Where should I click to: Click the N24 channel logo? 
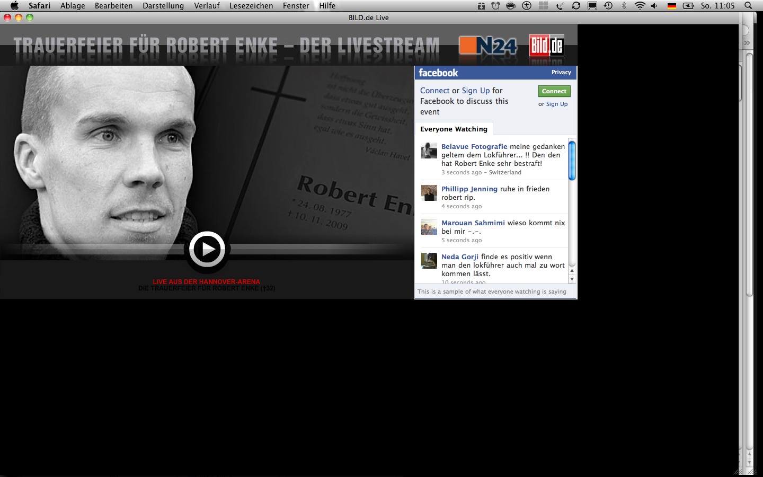click(488, 46)
